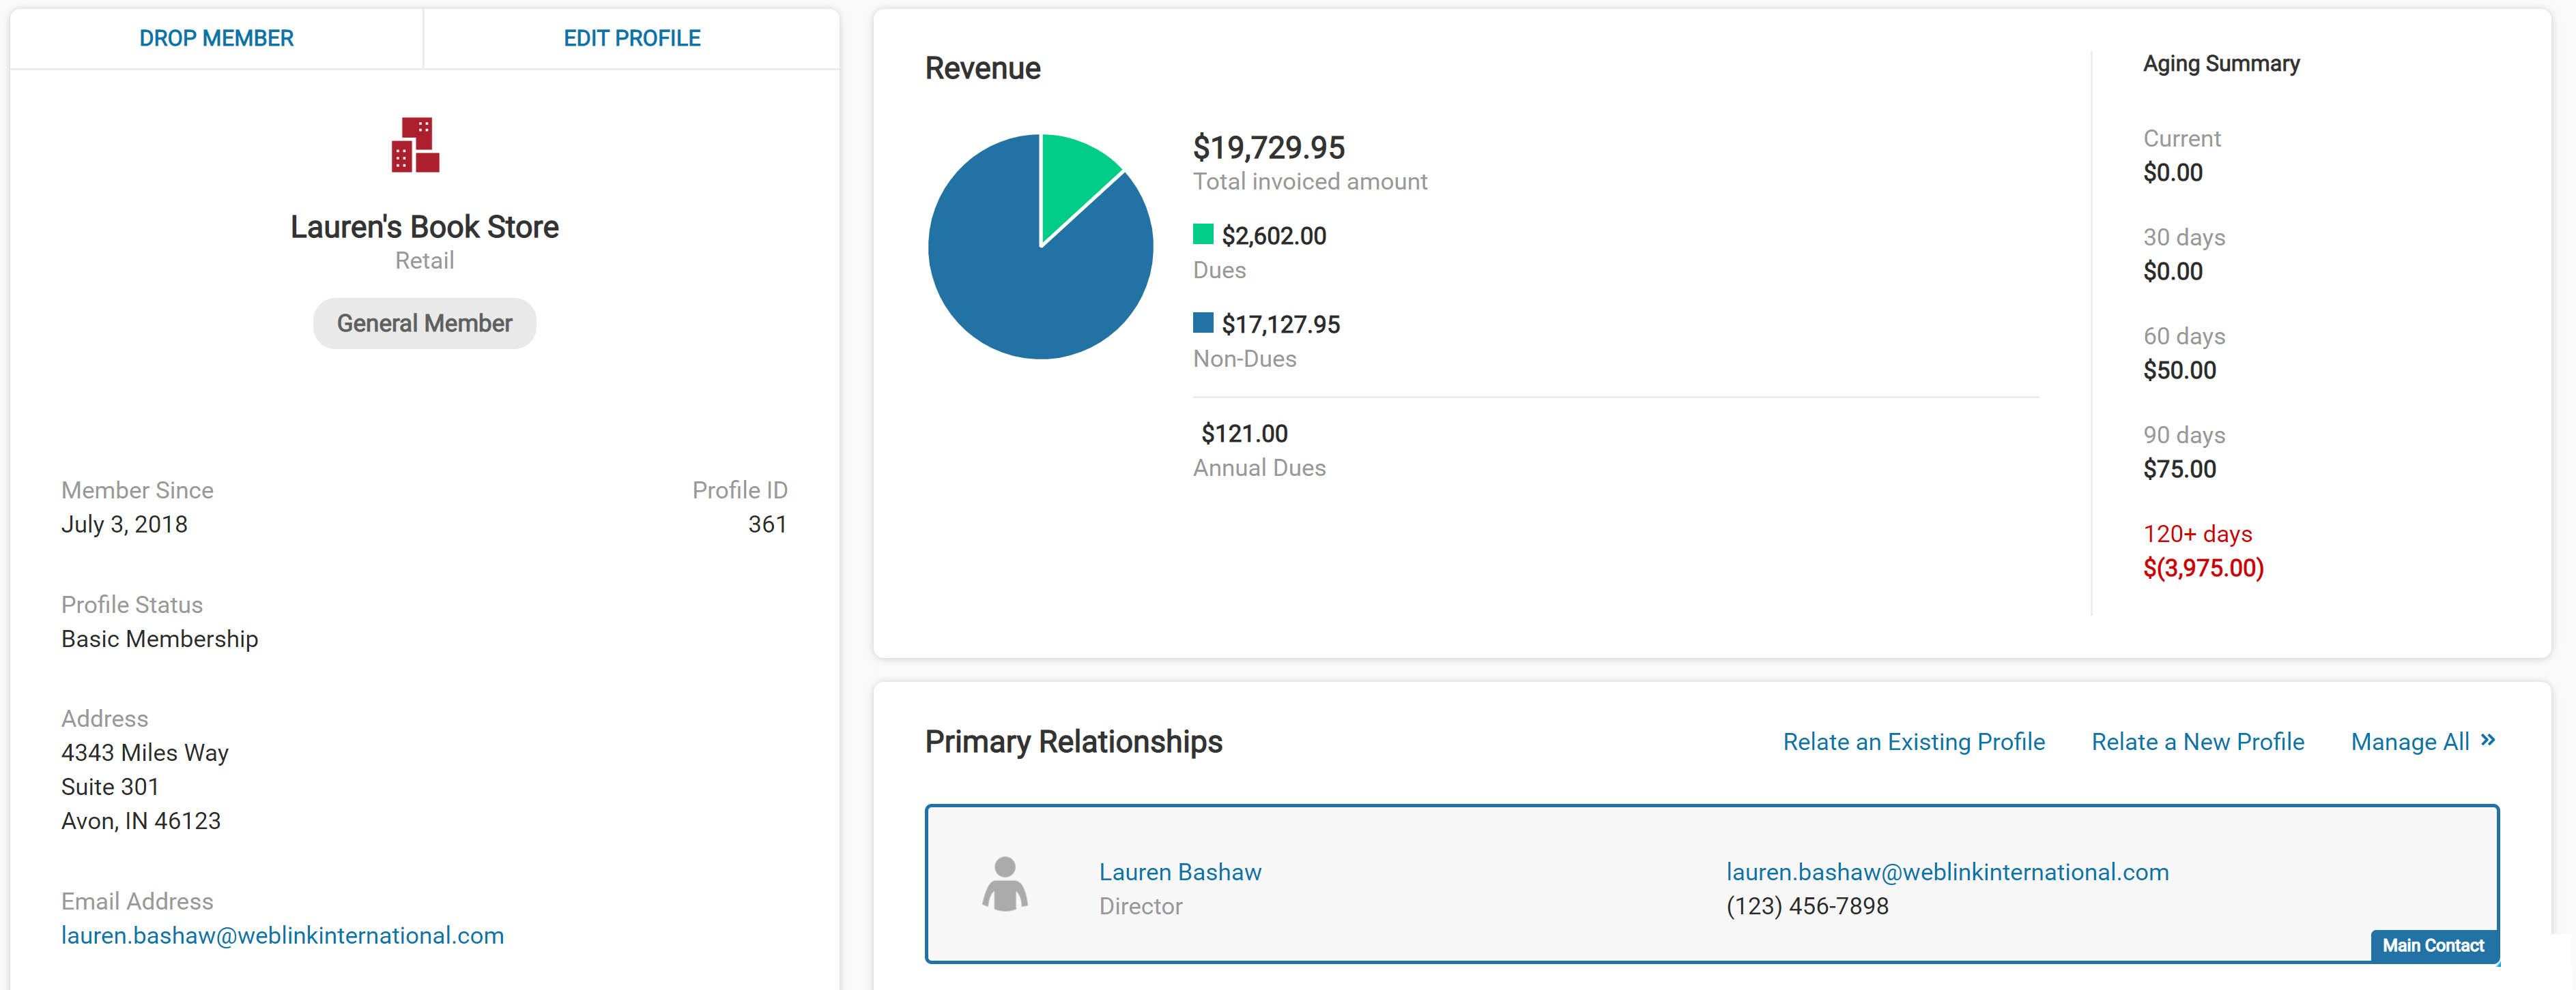Click the 90 days $75.00 aging amount
Viewport: 2576px width, 990px height.
[x=2179, y=470]
